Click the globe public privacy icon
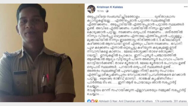 click(x=107, y=11)
